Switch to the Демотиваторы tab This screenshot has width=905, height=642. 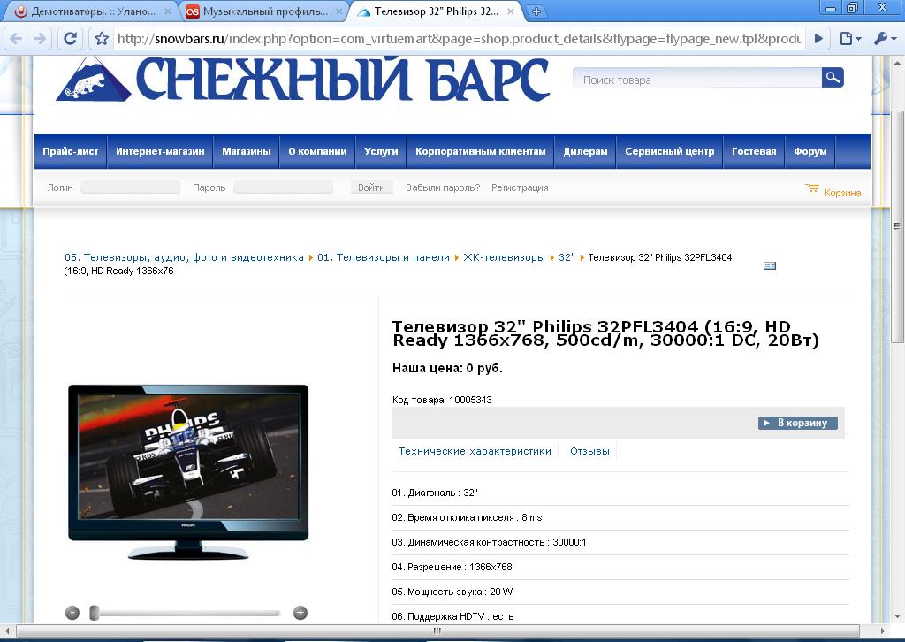(x=92, y=11)
